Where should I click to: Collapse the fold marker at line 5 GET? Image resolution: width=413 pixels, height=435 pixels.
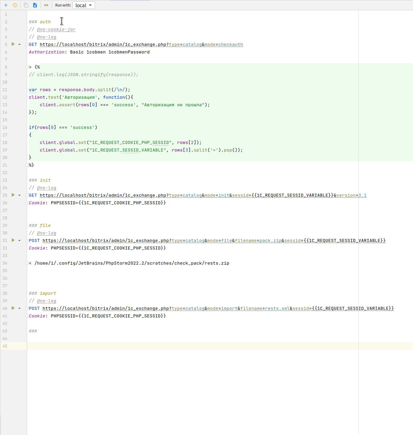coord(27,45)
